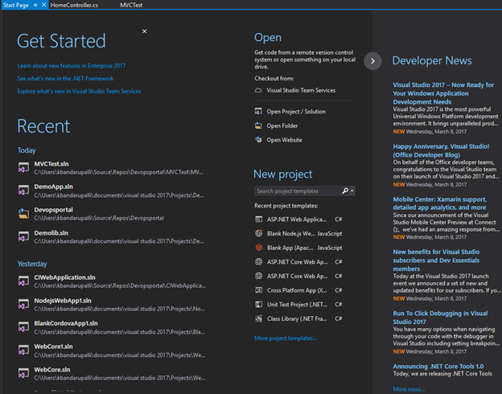
Task: Click the search magnifier icon in project templates
Action: pos(345,191)
